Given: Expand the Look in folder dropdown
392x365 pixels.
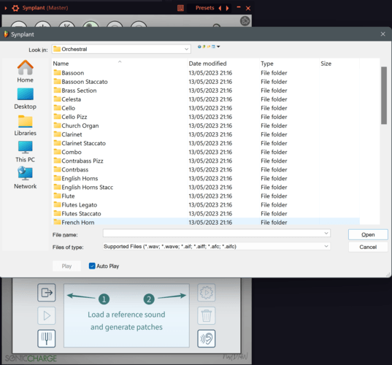Looking at the screenshot, I should 186,49.
